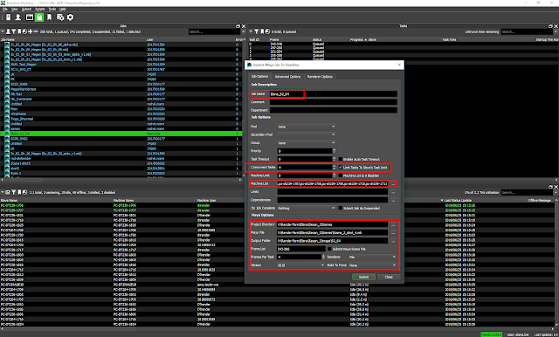Open the Submit menu
Image resolution: width=559 pixels, height=337 pixels.
(27, 10)
